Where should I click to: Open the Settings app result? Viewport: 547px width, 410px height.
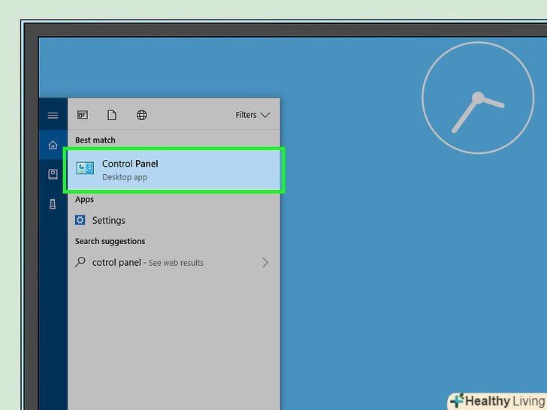tap(174, 220)
